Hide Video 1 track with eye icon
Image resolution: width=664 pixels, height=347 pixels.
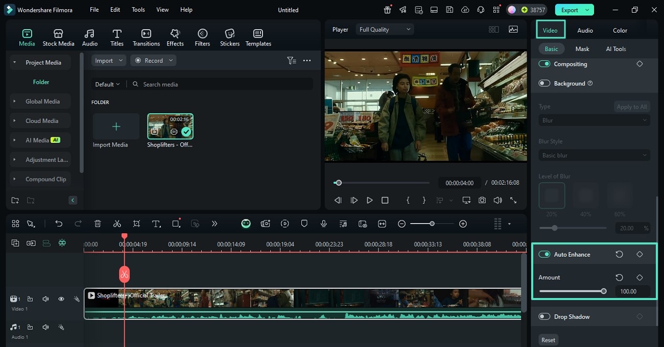61,299
